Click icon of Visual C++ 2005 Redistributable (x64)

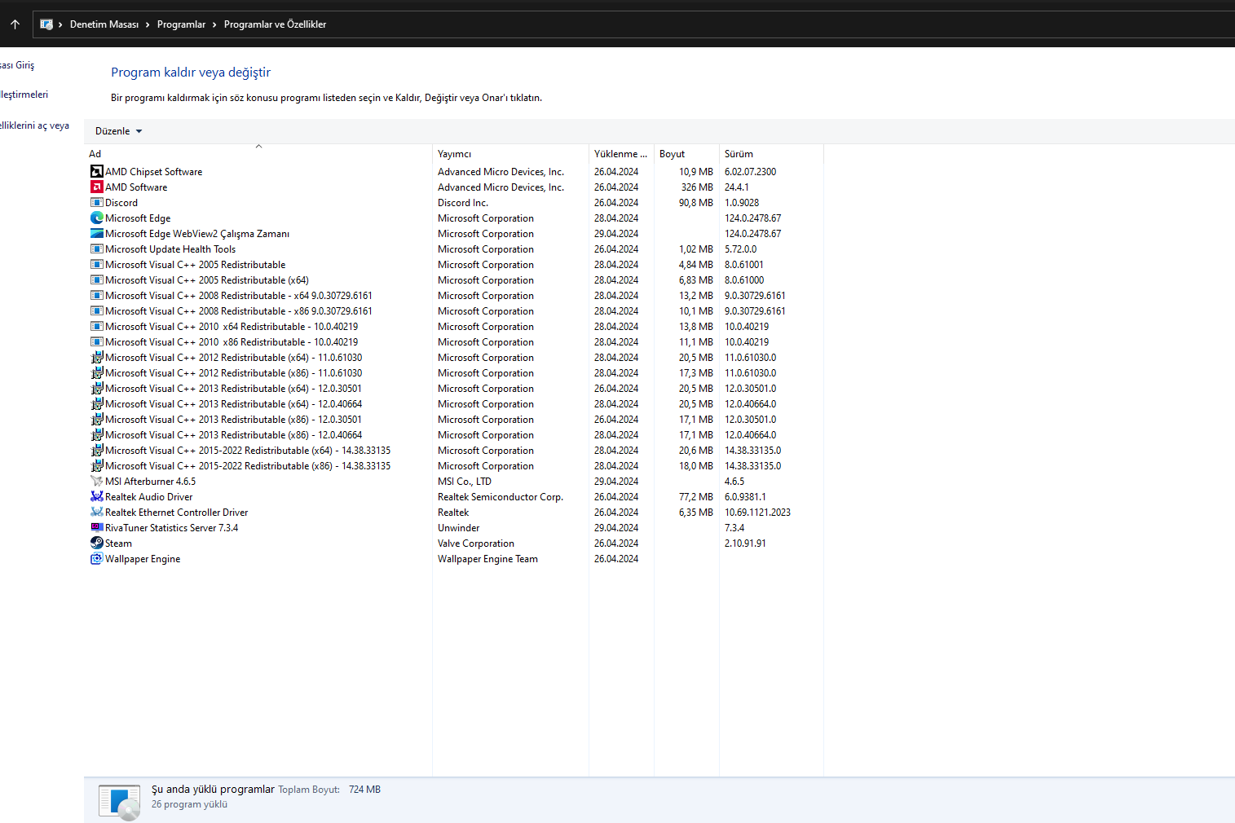coord(97,280)
